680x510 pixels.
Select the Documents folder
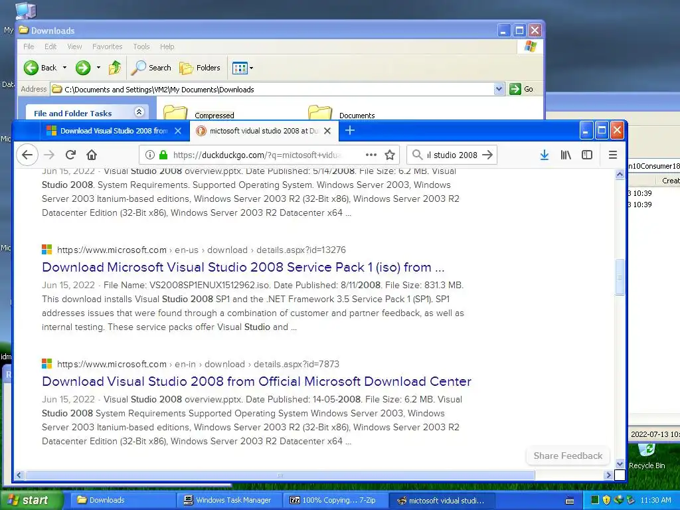point(342,113)
